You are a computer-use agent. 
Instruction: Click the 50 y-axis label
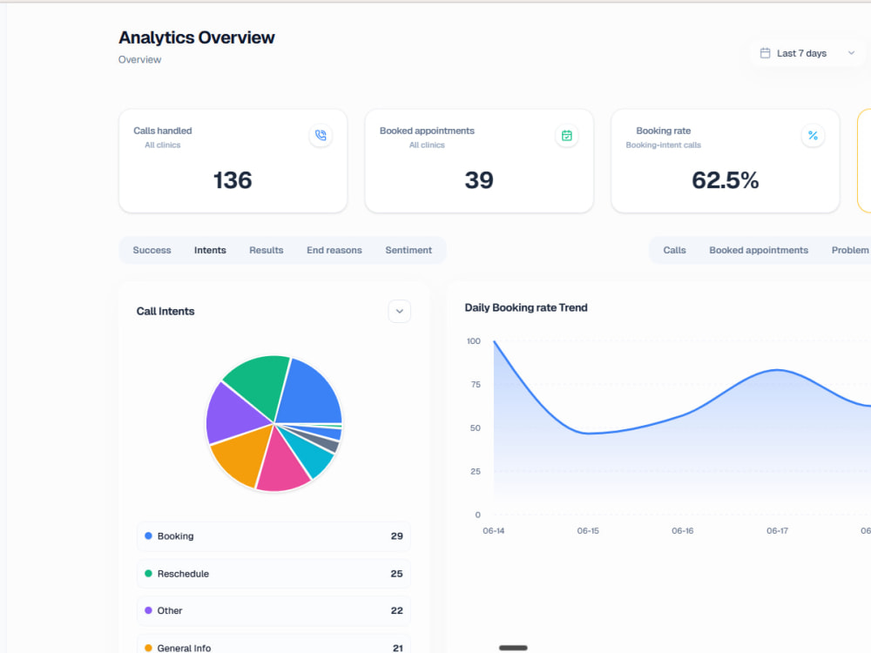point(476,428)
